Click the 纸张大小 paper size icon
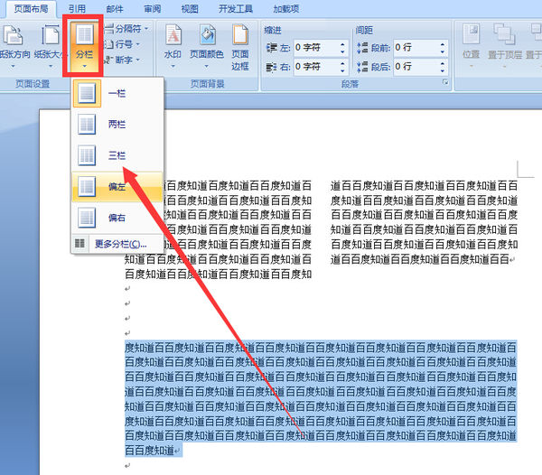The image size is (542, 475). (51, 34)
